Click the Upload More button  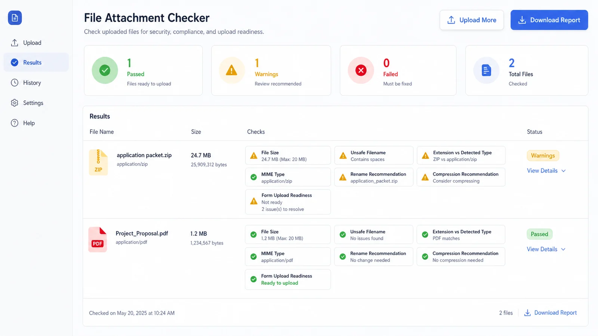tap(472, 20)
